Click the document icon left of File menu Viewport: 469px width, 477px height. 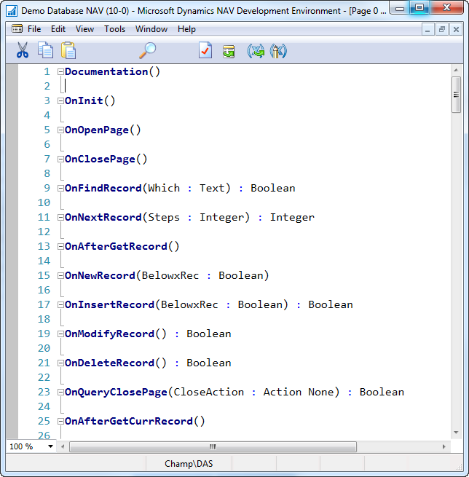[x=17, y=29]
